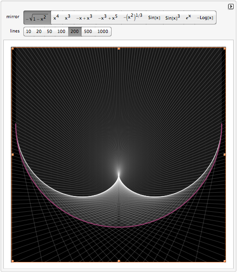237x272 pixels.
Task: Pick the -(x²)^(1/3) mirror option
Action: coord(133,18)
